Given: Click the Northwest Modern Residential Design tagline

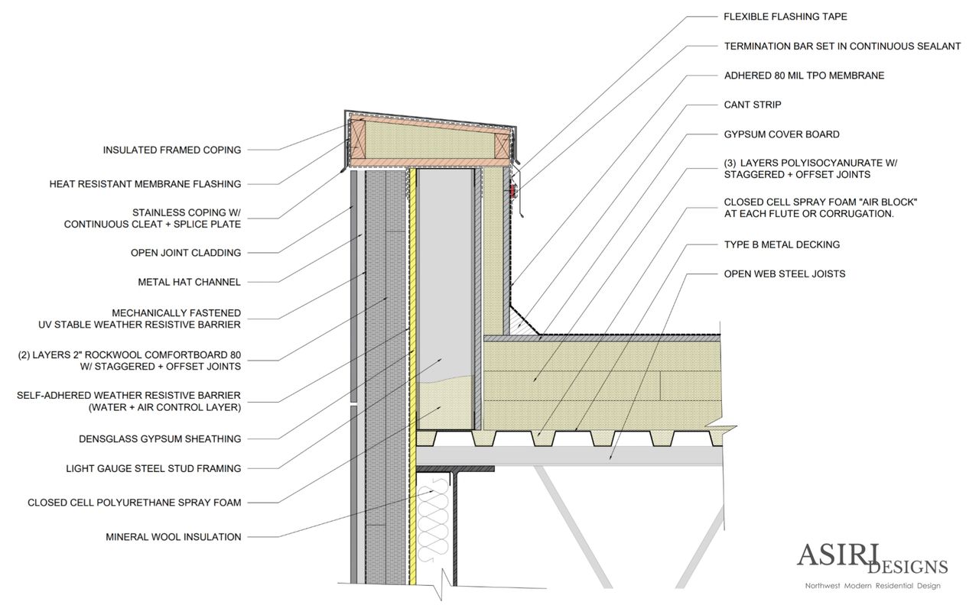Looking at the screenshot, I should click(x=872, y=585).
